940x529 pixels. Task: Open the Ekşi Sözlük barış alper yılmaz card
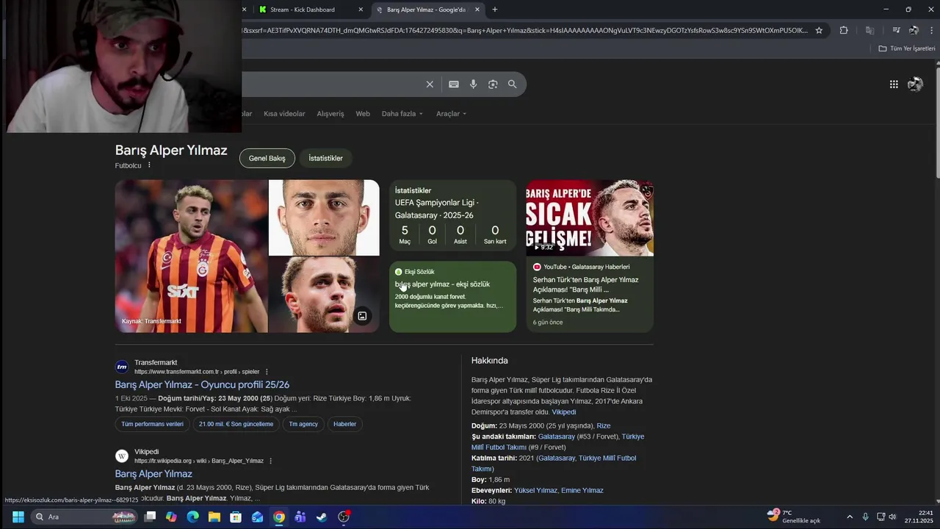pyautogui.click(x=452, y=297)
